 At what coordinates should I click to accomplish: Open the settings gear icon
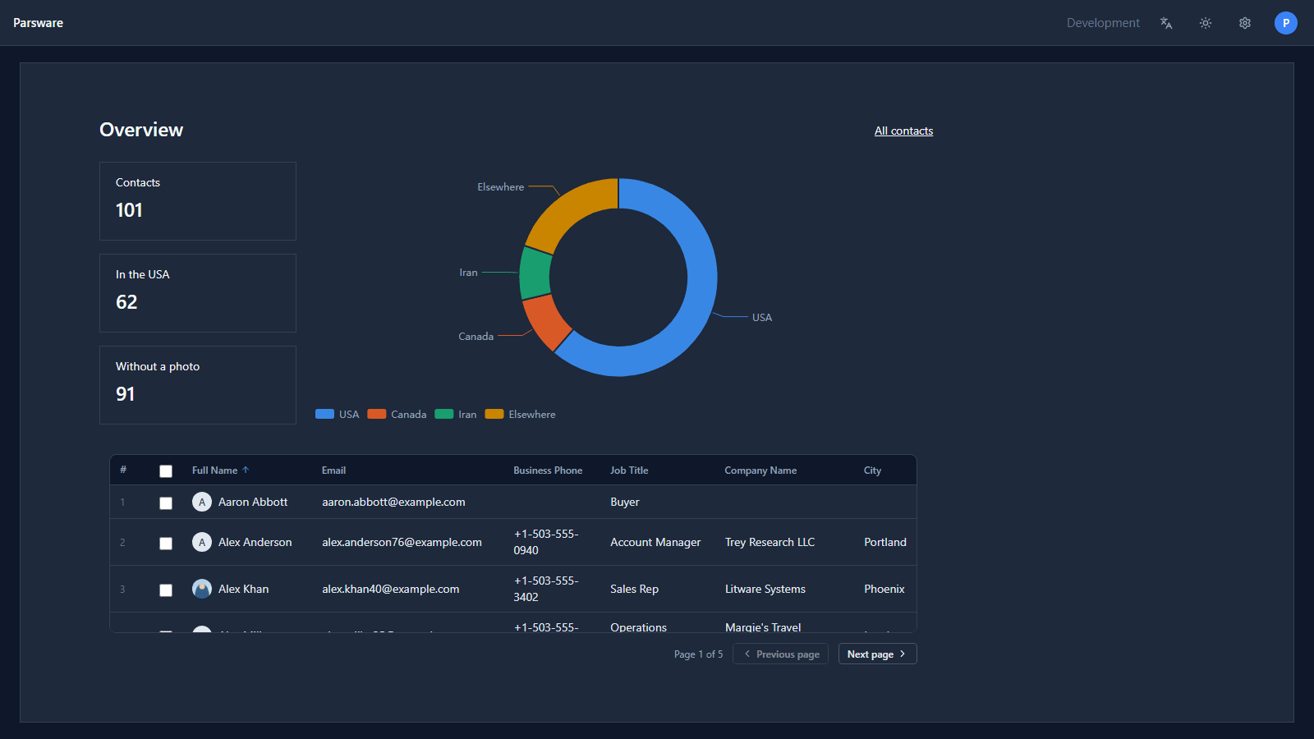coord(1245,23)
